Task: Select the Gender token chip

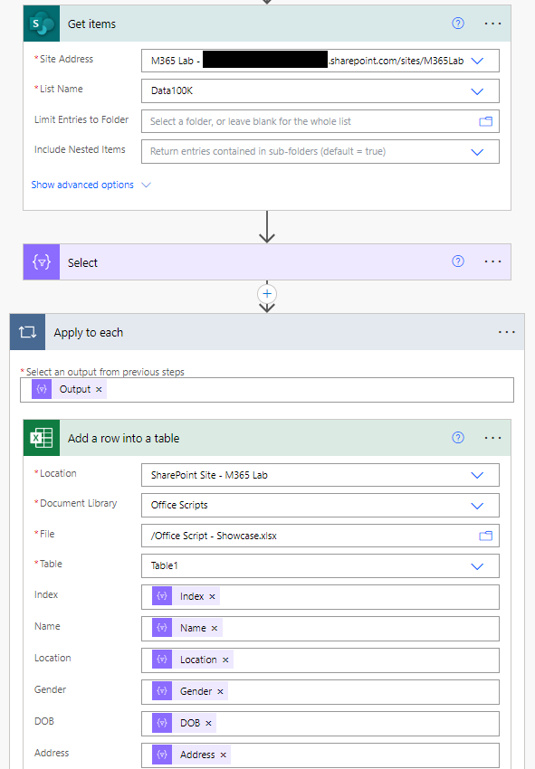Action: tap(190, 691)
